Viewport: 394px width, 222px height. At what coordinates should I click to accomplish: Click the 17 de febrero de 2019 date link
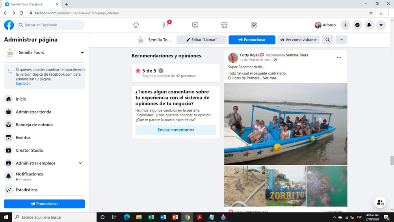pyautogui.click(x=256, y=60)
